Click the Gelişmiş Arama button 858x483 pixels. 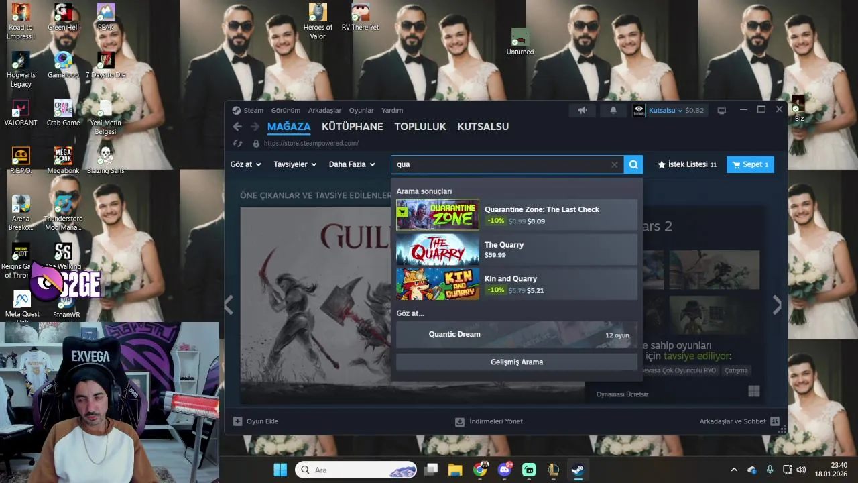517,362
